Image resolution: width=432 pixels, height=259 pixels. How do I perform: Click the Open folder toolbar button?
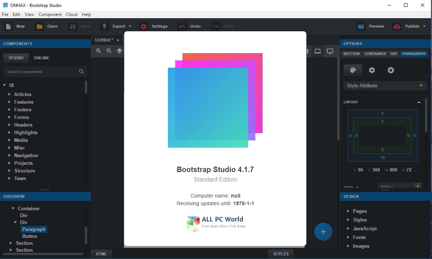[47, 27]
